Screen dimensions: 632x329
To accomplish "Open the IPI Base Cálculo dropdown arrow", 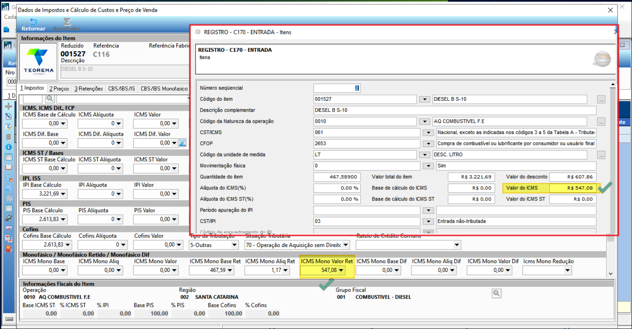I will (x=63, y=194).
